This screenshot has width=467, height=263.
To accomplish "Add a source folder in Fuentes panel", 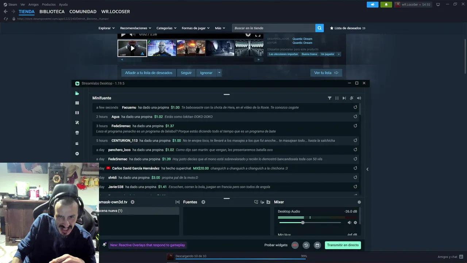I will [269, 202].
